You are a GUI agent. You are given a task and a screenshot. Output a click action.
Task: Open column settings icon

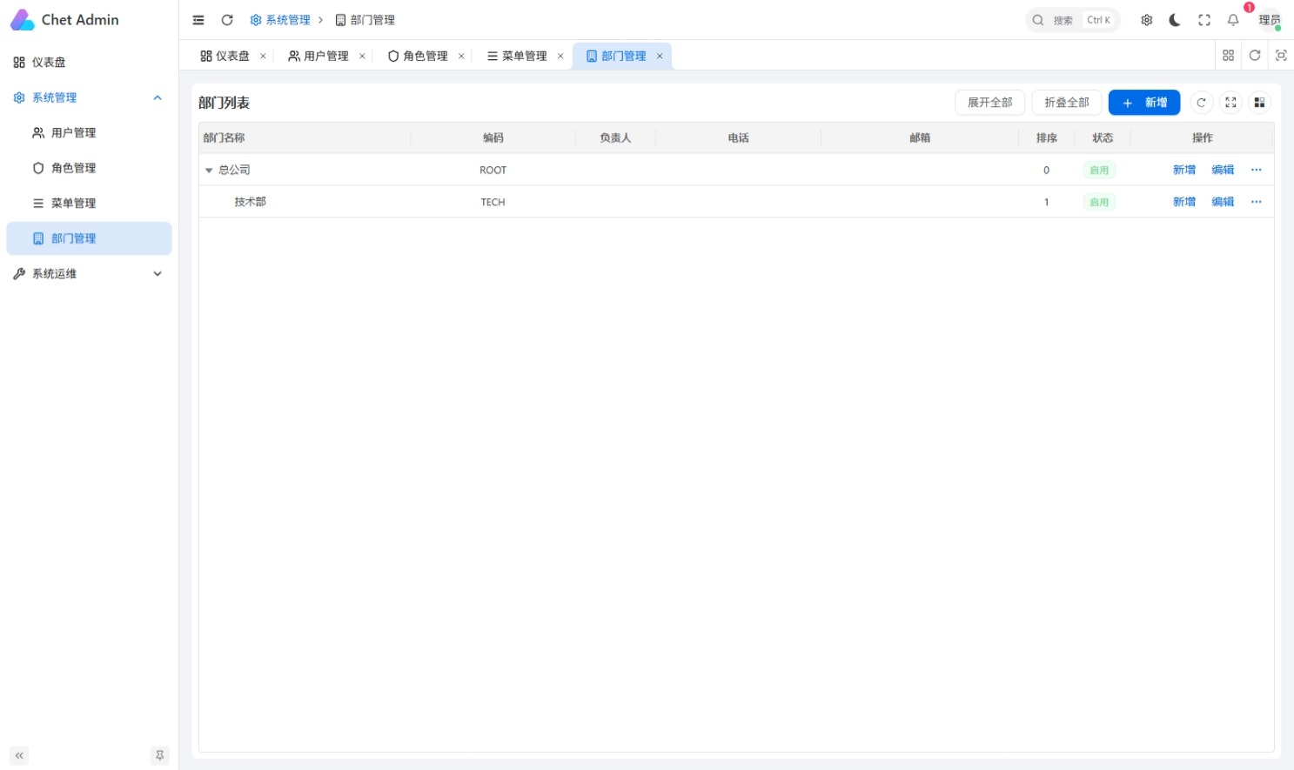[1259, 103]
